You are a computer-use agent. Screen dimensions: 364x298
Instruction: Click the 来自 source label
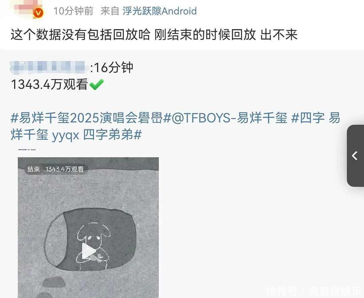pos(110,11)
